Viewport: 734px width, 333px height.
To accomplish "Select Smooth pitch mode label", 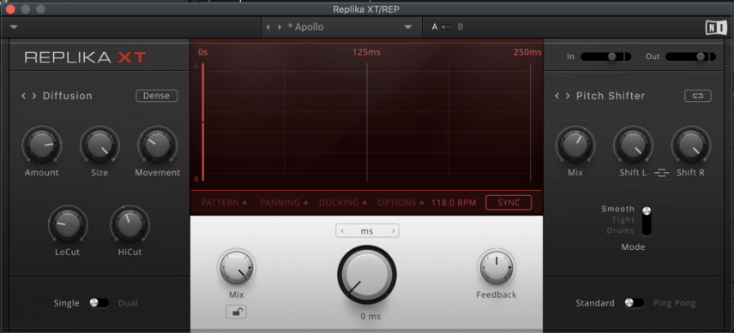I will tap(618, 209).
